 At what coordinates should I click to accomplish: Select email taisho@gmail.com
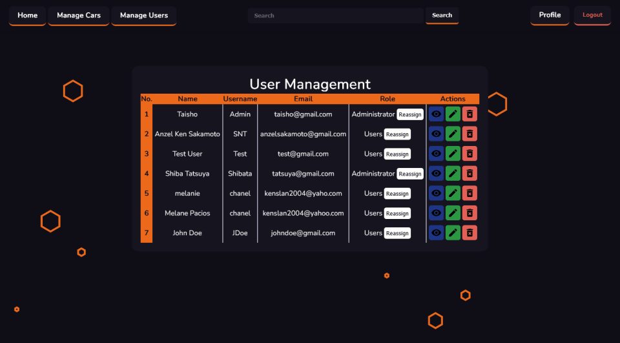(x=303, y=114)
